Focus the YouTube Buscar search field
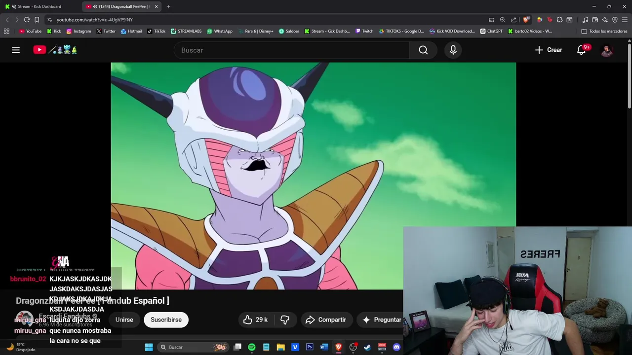The height and width of the screenshot is (355, 632). [291, 50]
